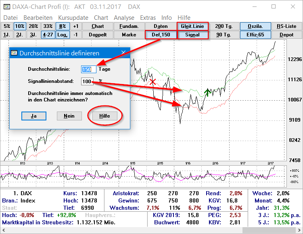This screenshot has height=234, width=303.
Task: Open the Analyse menu
Action: [x=124, y=18]
